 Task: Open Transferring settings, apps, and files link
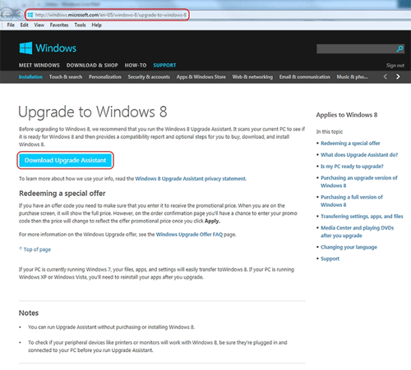tap(362, 217)
